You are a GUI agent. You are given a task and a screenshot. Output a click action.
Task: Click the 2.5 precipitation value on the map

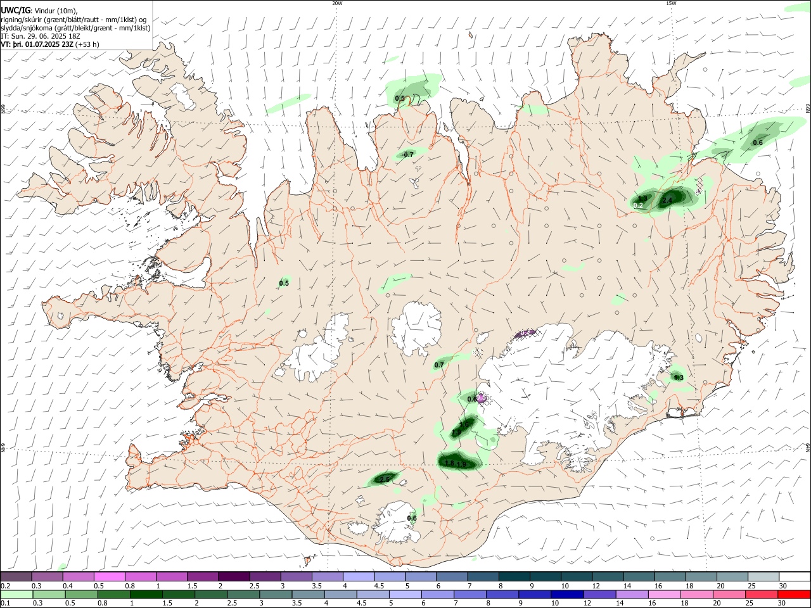385,480
